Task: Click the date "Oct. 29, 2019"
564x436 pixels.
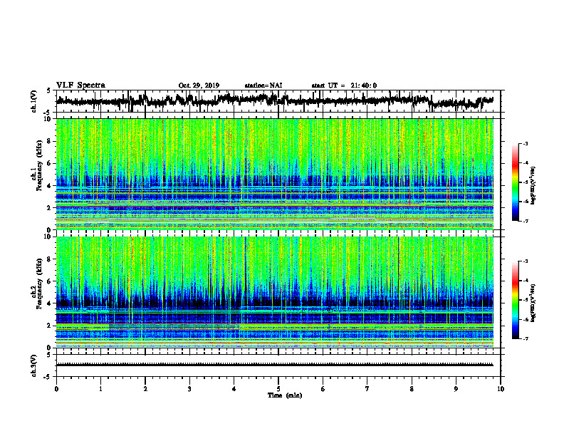Action: click(x=199, y=85)
